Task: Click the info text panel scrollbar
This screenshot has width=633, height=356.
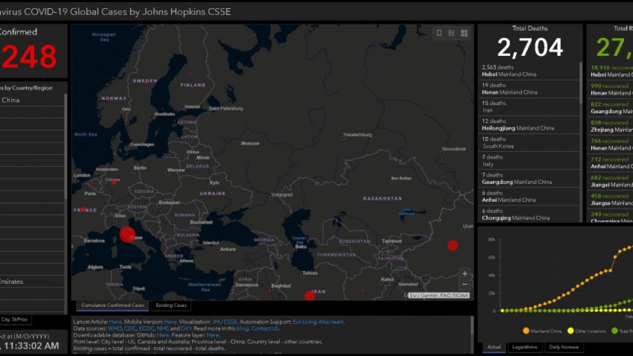Action: 472,326
